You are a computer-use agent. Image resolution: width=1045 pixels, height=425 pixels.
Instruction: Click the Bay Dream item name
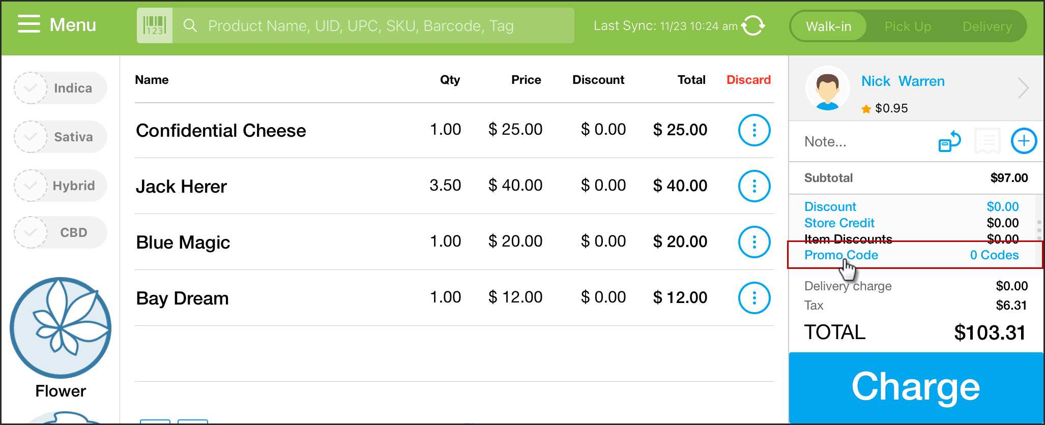(x=182, y=298)
